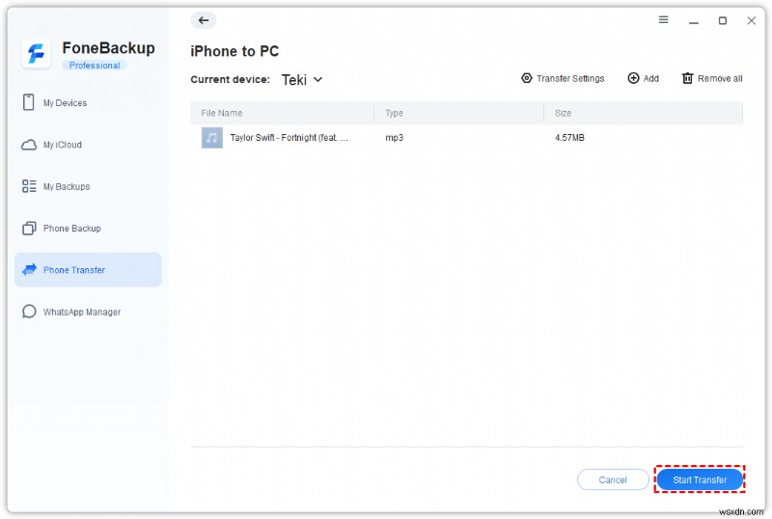Viewport: 772px width, 519px height.
Task: Click the music note file icon
Action: [x=211, y=138]
